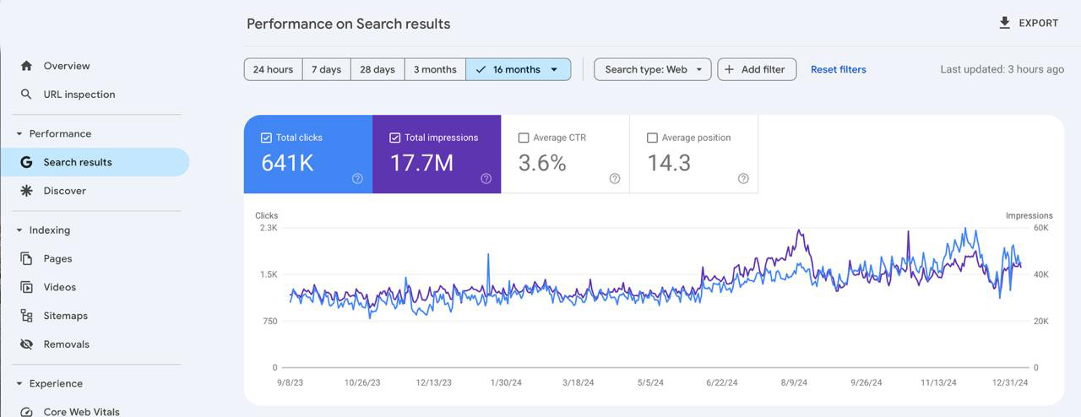
Task: Click the Overview home icon
Action: (26, 66)
